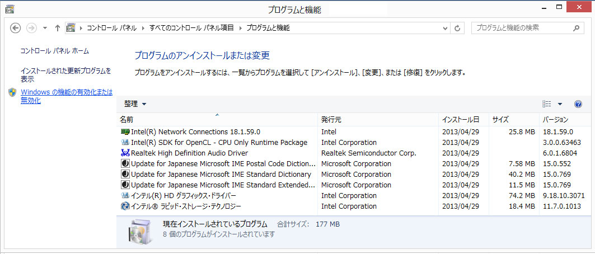This screenshot has height=254, width=595.
Task: Open the 整理 organize dropdown
Action: [135, 104]
